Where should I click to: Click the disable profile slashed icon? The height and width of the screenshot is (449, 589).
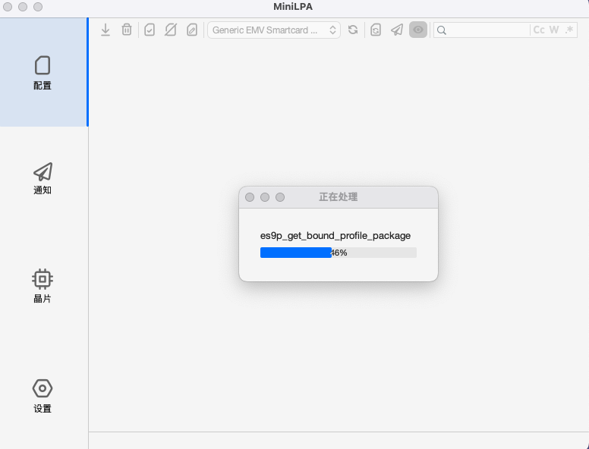click(x=171, y=30)
